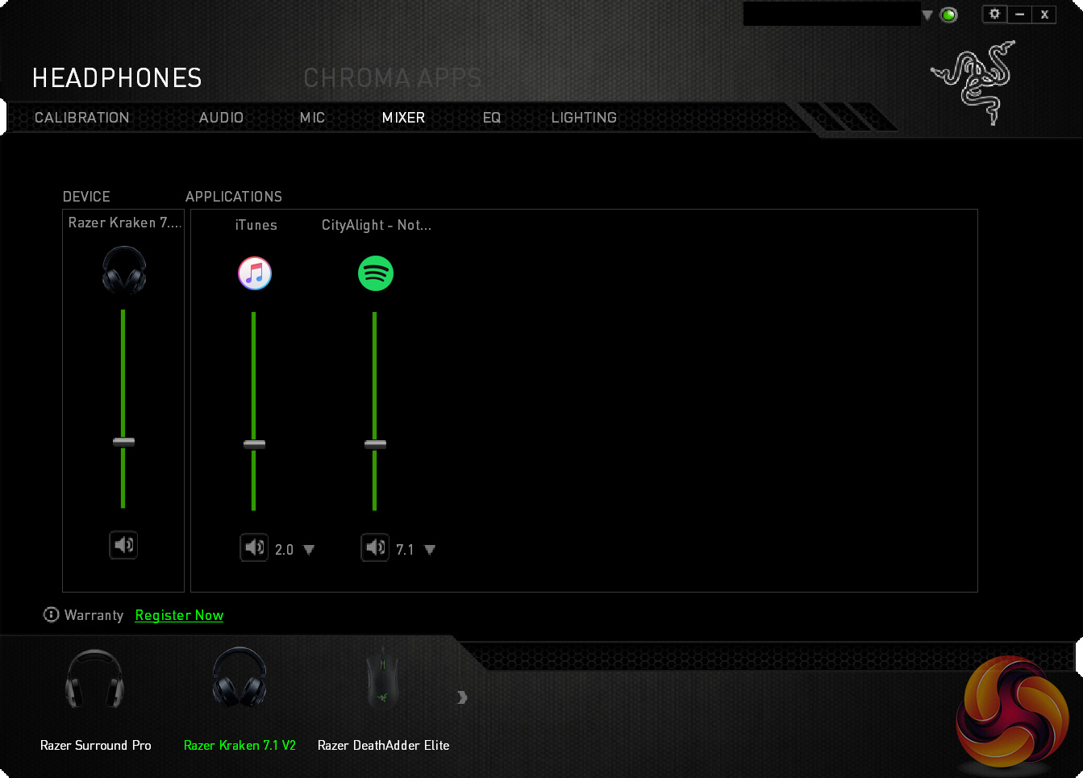The height and width of the screenshot is (778, 1083).
Task: Click the iTunes application icon
Action: [x=255, y=273]
